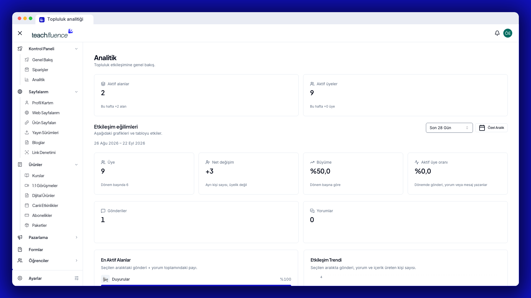Open the ÖE user avatar menu

pyautogui.click(x=507, y=33)
